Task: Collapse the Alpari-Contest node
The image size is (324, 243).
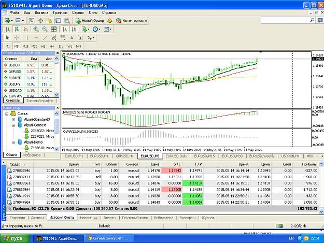Action: [13, 125]
